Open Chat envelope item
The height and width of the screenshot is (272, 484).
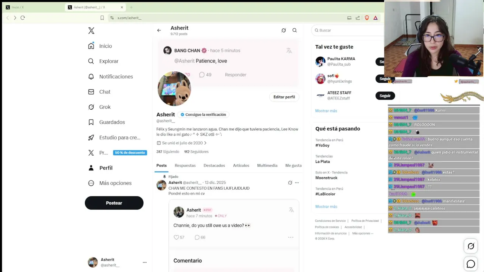[99, 92]
